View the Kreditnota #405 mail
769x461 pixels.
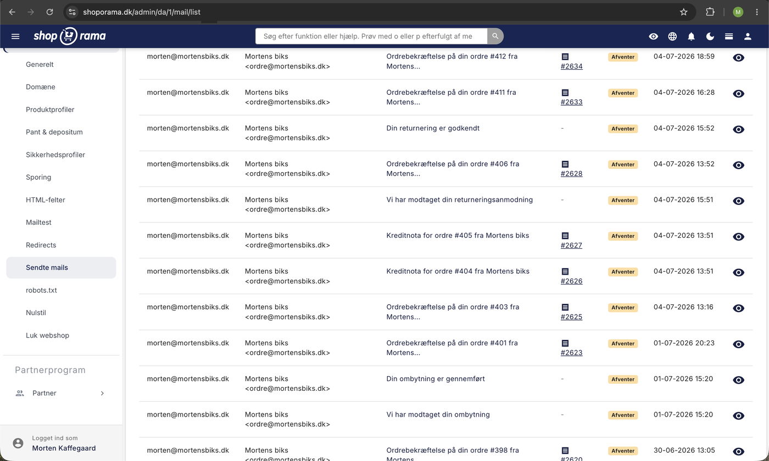tap(739, 237)
